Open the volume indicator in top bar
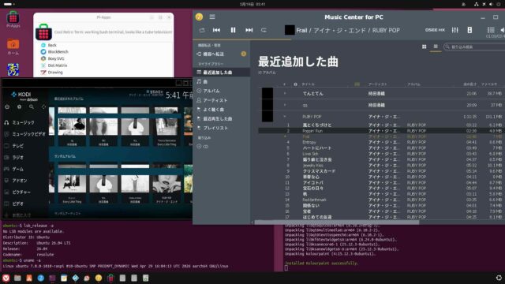Screen dimensions: 505x284 491,4
